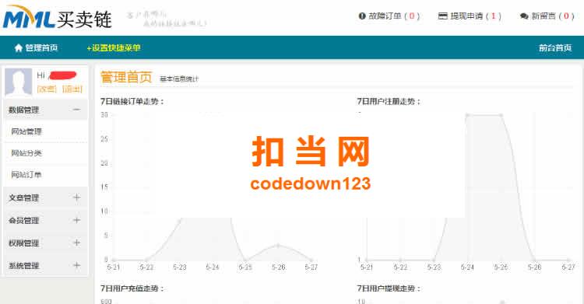584x304 pixels.
Task: Expand the 系统管理 section
Action: click(x=77, y=265)
